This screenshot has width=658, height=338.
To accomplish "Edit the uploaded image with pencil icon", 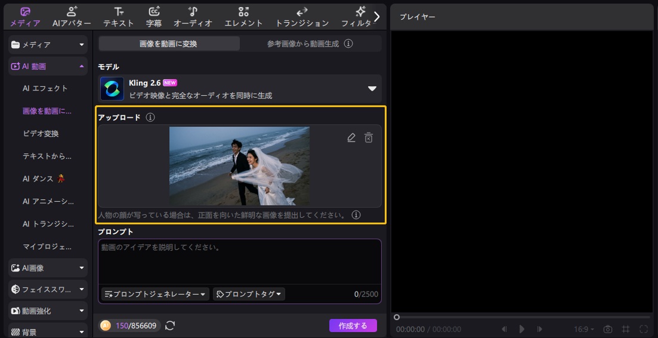I will pyautogui.click(x=351, y=137).
